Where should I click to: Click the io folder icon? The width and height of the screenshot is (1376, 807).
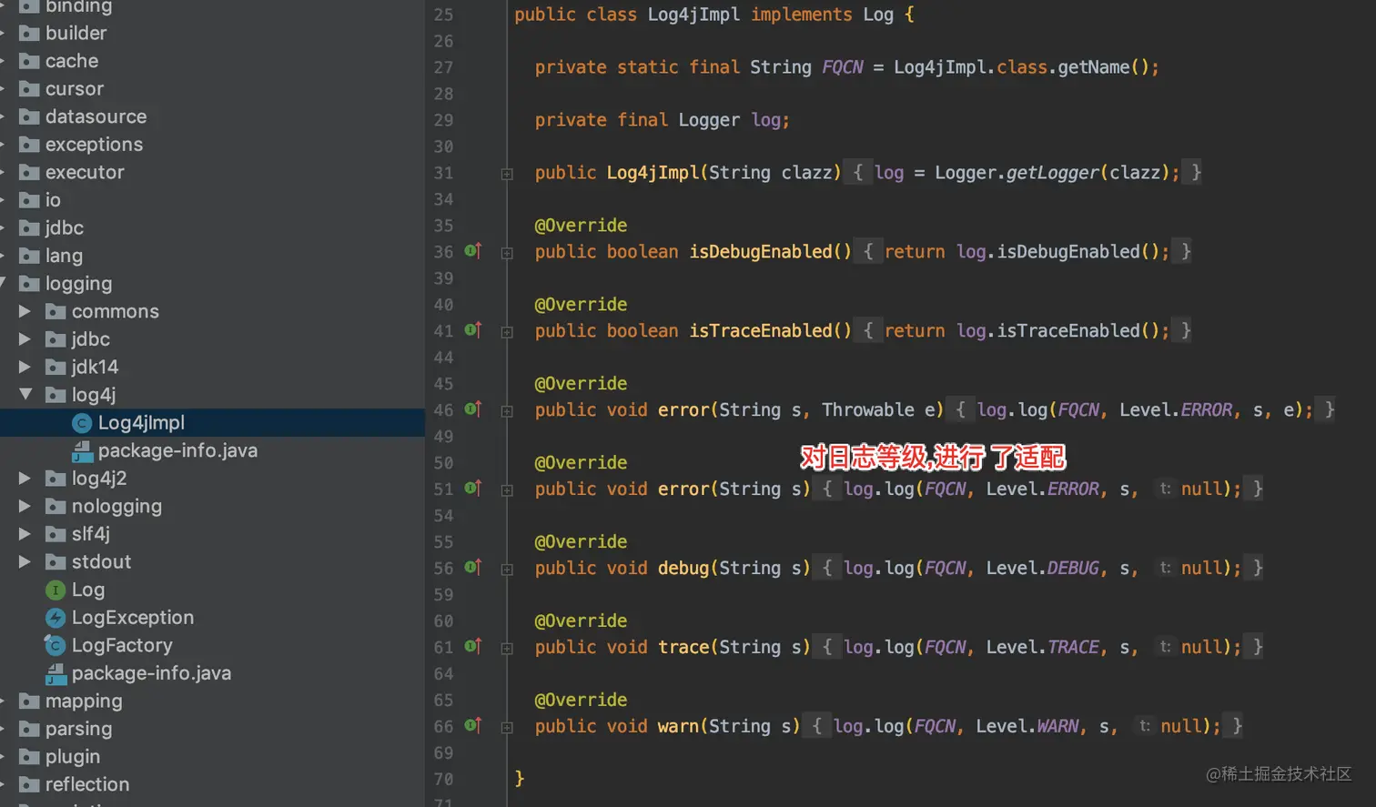(x=29, y=200)
